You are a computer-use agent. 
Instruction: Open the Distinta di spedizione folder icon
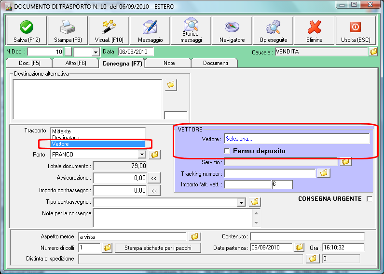click(x=313, y=259)
